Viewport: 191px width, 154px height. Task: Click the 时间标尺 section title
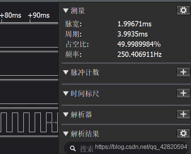pos(85,93)
